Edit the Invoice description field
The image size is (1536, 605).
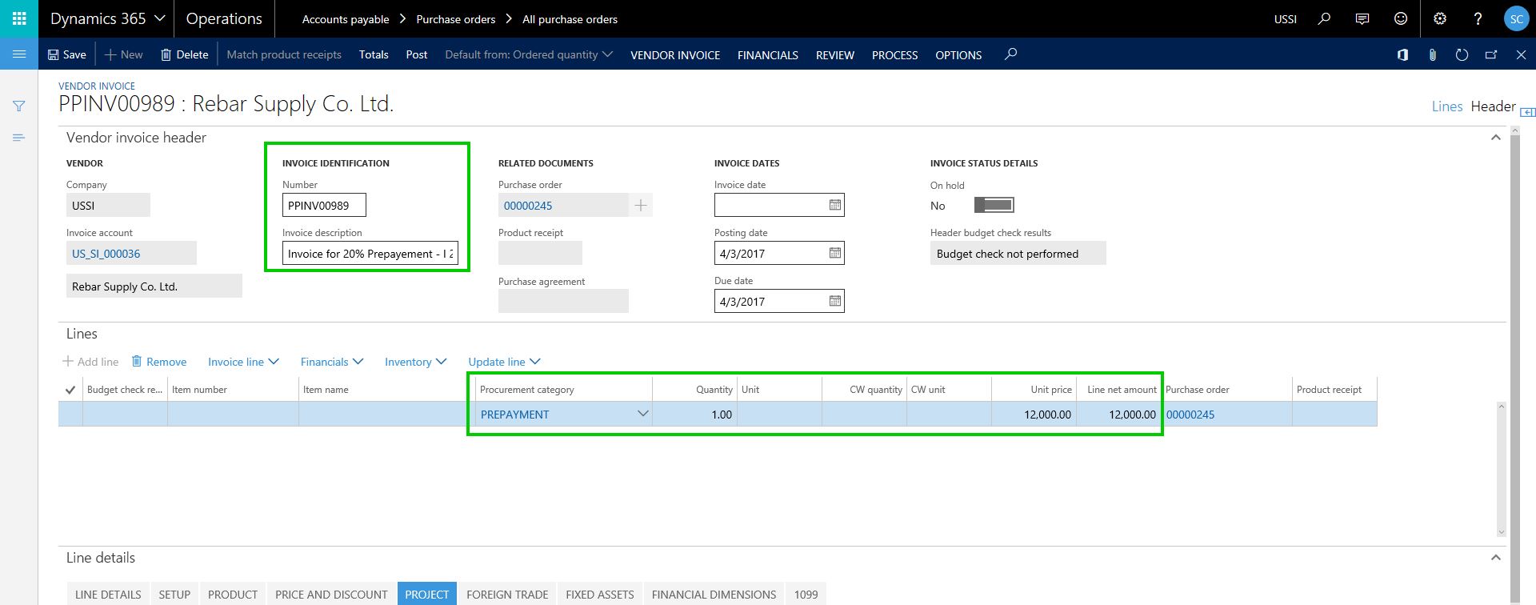(370, 253)
